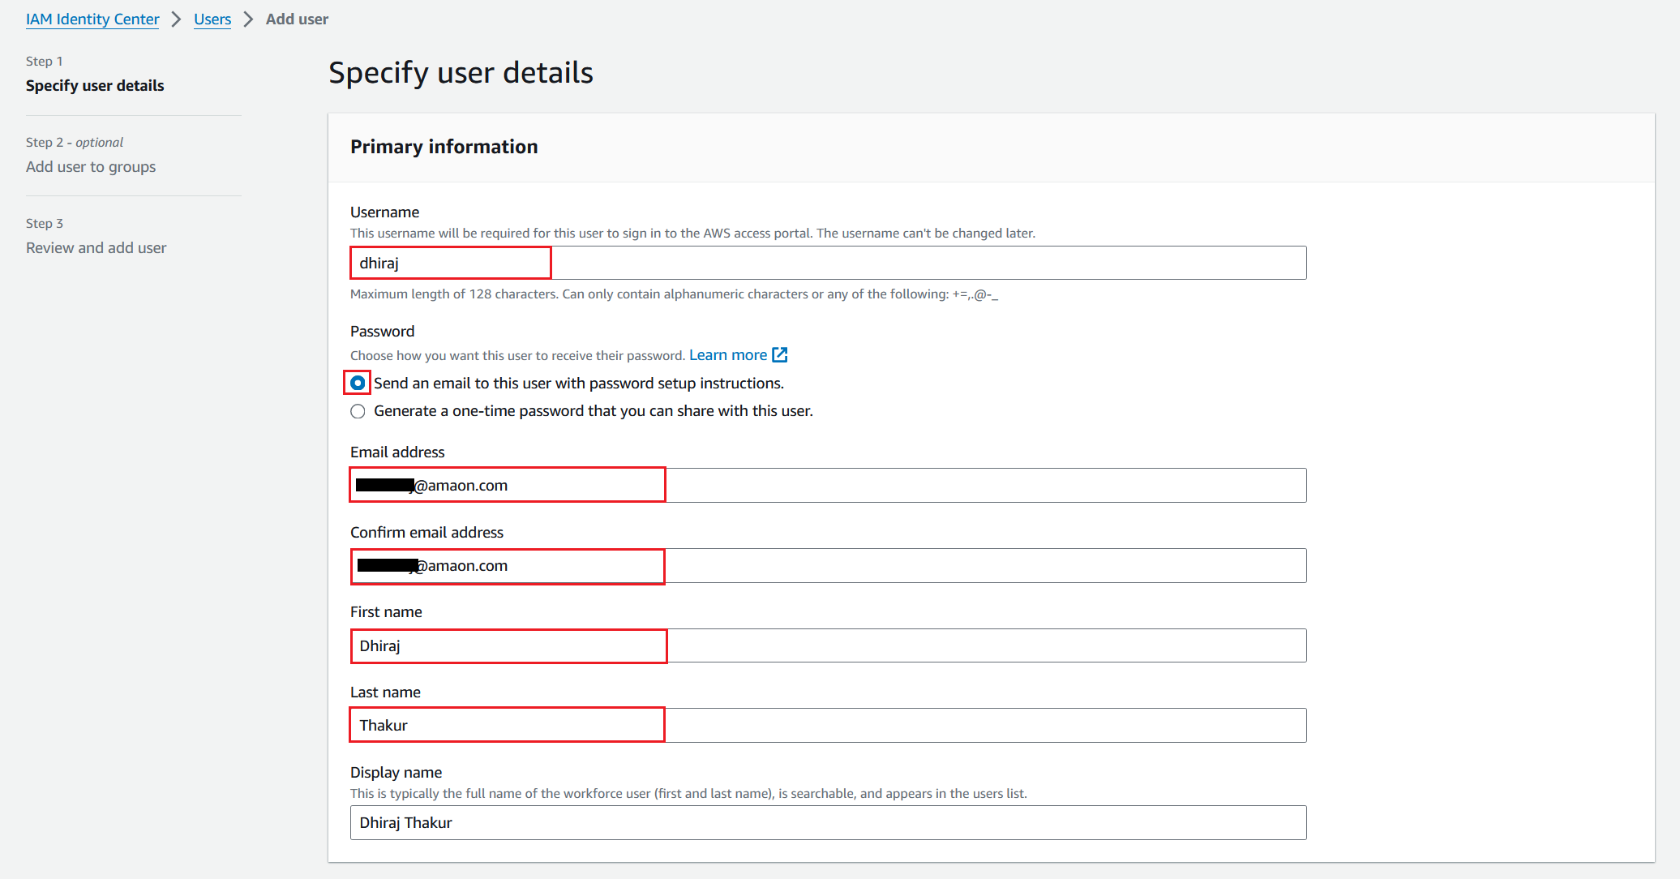1680x879 pixels.
Task: Click breadcrumb chevron after Users
Action: 248,19
